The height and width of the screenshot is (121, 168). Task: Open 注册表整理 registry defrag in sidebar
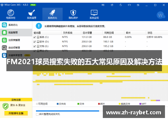16,40
